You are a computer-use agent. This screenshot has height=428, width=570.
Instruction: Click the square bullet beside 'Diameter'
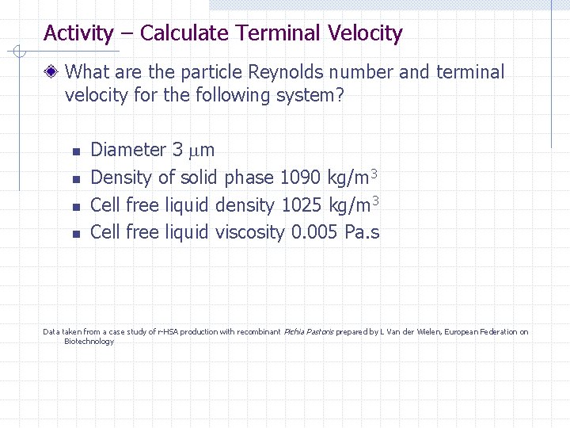[76, 151]
